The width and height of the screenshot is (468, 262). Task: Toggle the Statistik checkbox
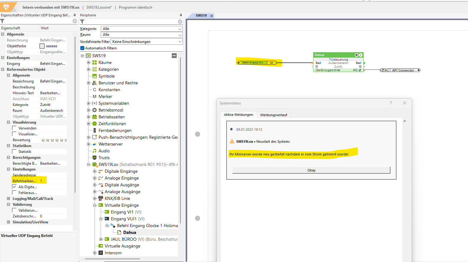(14, 152)
